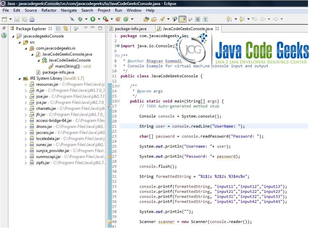
Task: Click the Last Edit Location icon
Action: 255,19
